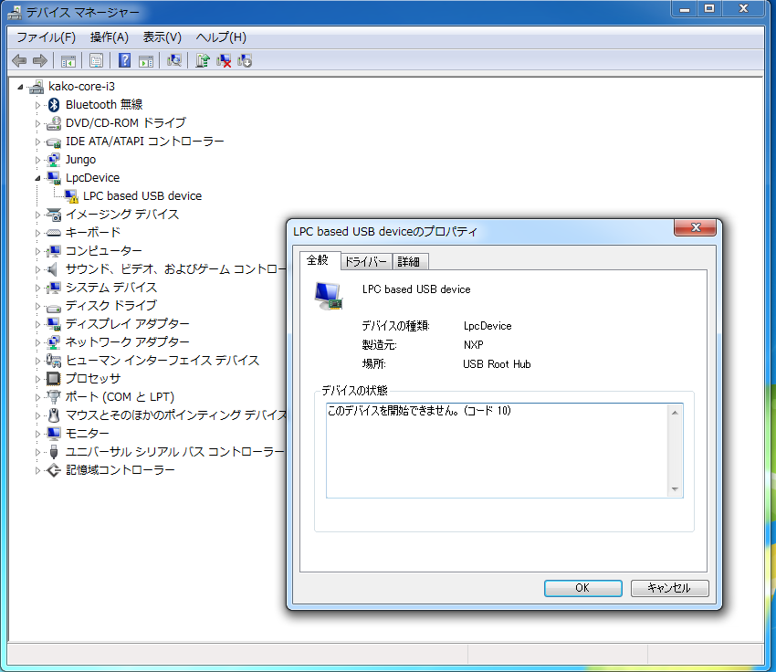This screenshot has width=776, height=672.
Task: Uninstall device toolbar icon with red X
Action: pyautogui.click(x=223, y=61)
